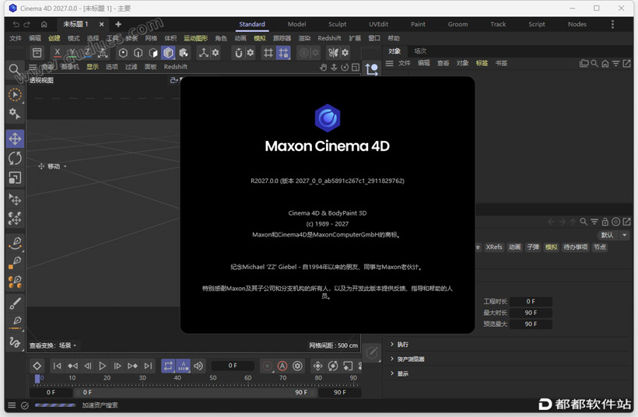This screenshot has width=638, height=417.
Task: Open the home start screen icon
Action: point(44,24)
